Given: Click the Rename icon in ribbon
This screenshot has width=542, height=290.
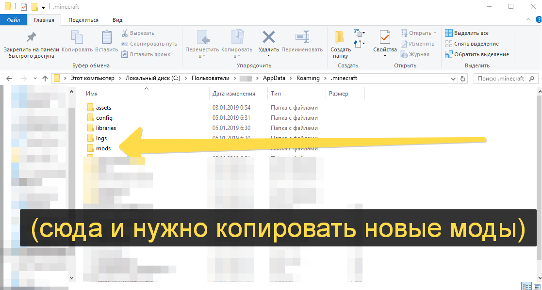Looking at the screenshot, I should tap(302, 37).
